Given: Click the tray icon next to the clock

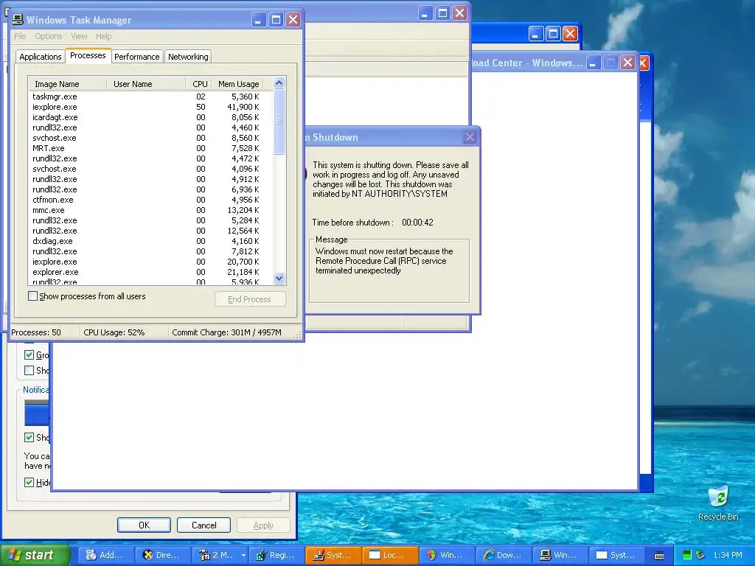Looking at the screenshot, I should pyautogui.click(x=700, y=555).
